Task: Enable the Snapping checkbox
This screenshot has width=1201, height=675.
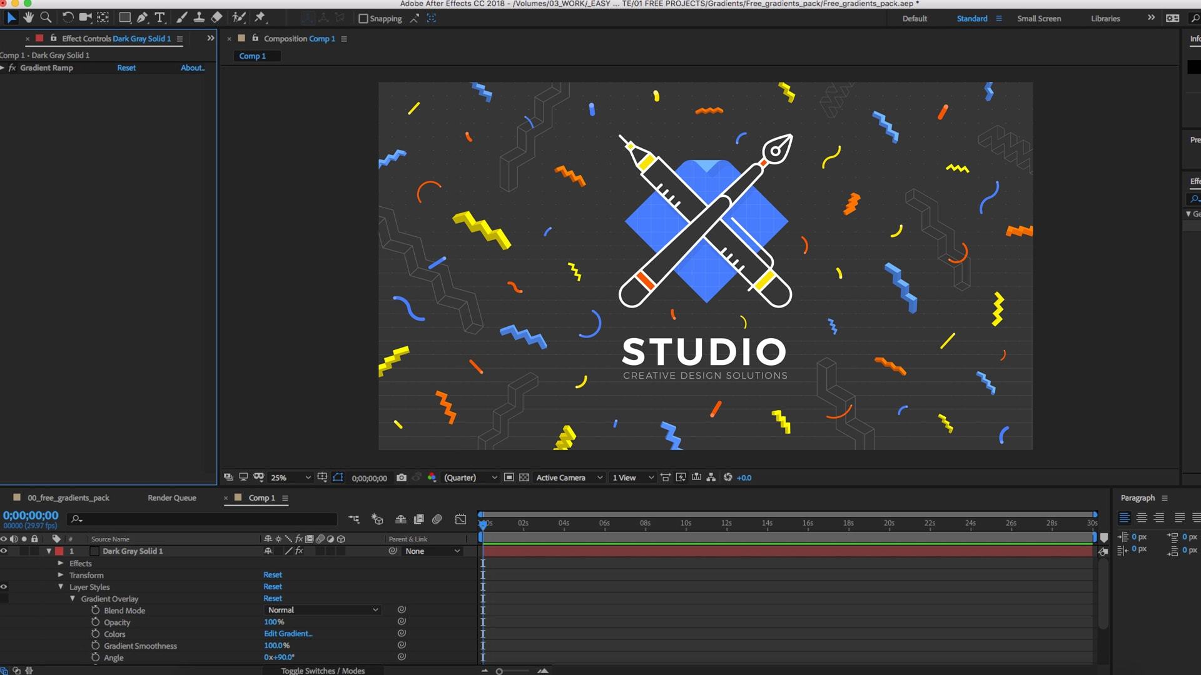Action: (x=363, y=19)
